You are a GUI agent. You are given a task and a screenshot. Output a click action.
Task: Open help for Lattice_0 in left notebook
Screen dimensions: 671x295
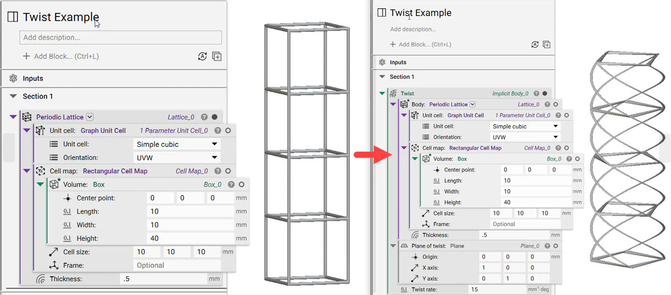(204, 117)
